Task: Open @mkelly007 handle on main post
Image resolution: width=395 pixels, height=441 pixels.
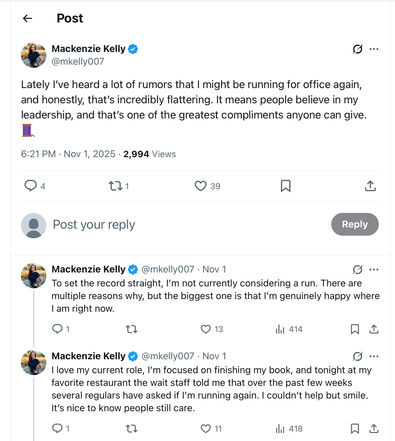Action: (78, 61)
